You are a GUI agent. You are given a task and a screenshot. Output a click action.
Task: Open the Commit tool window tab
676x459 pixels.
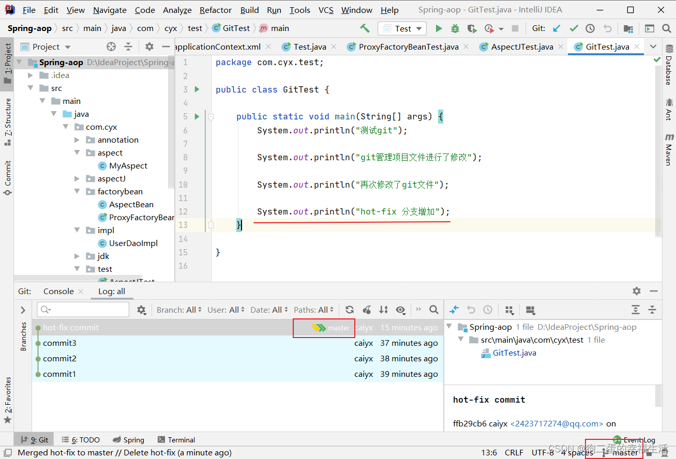(7, 178)
